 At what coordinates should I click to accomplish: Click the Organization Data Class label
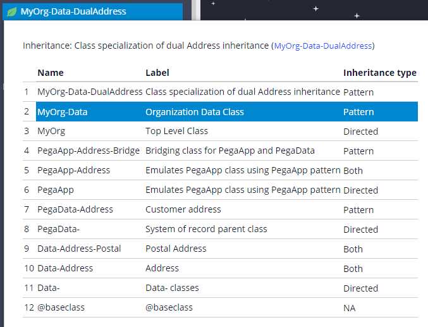194,112
